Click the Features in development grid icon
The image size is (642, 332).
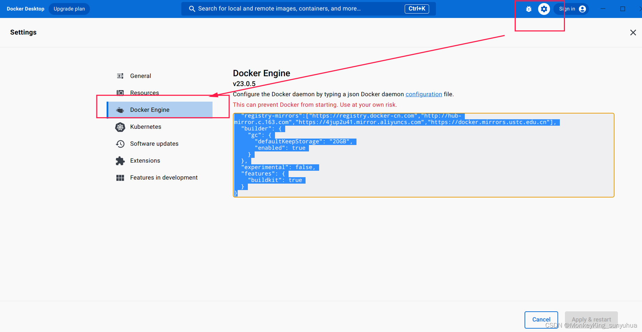coord(120,178)
